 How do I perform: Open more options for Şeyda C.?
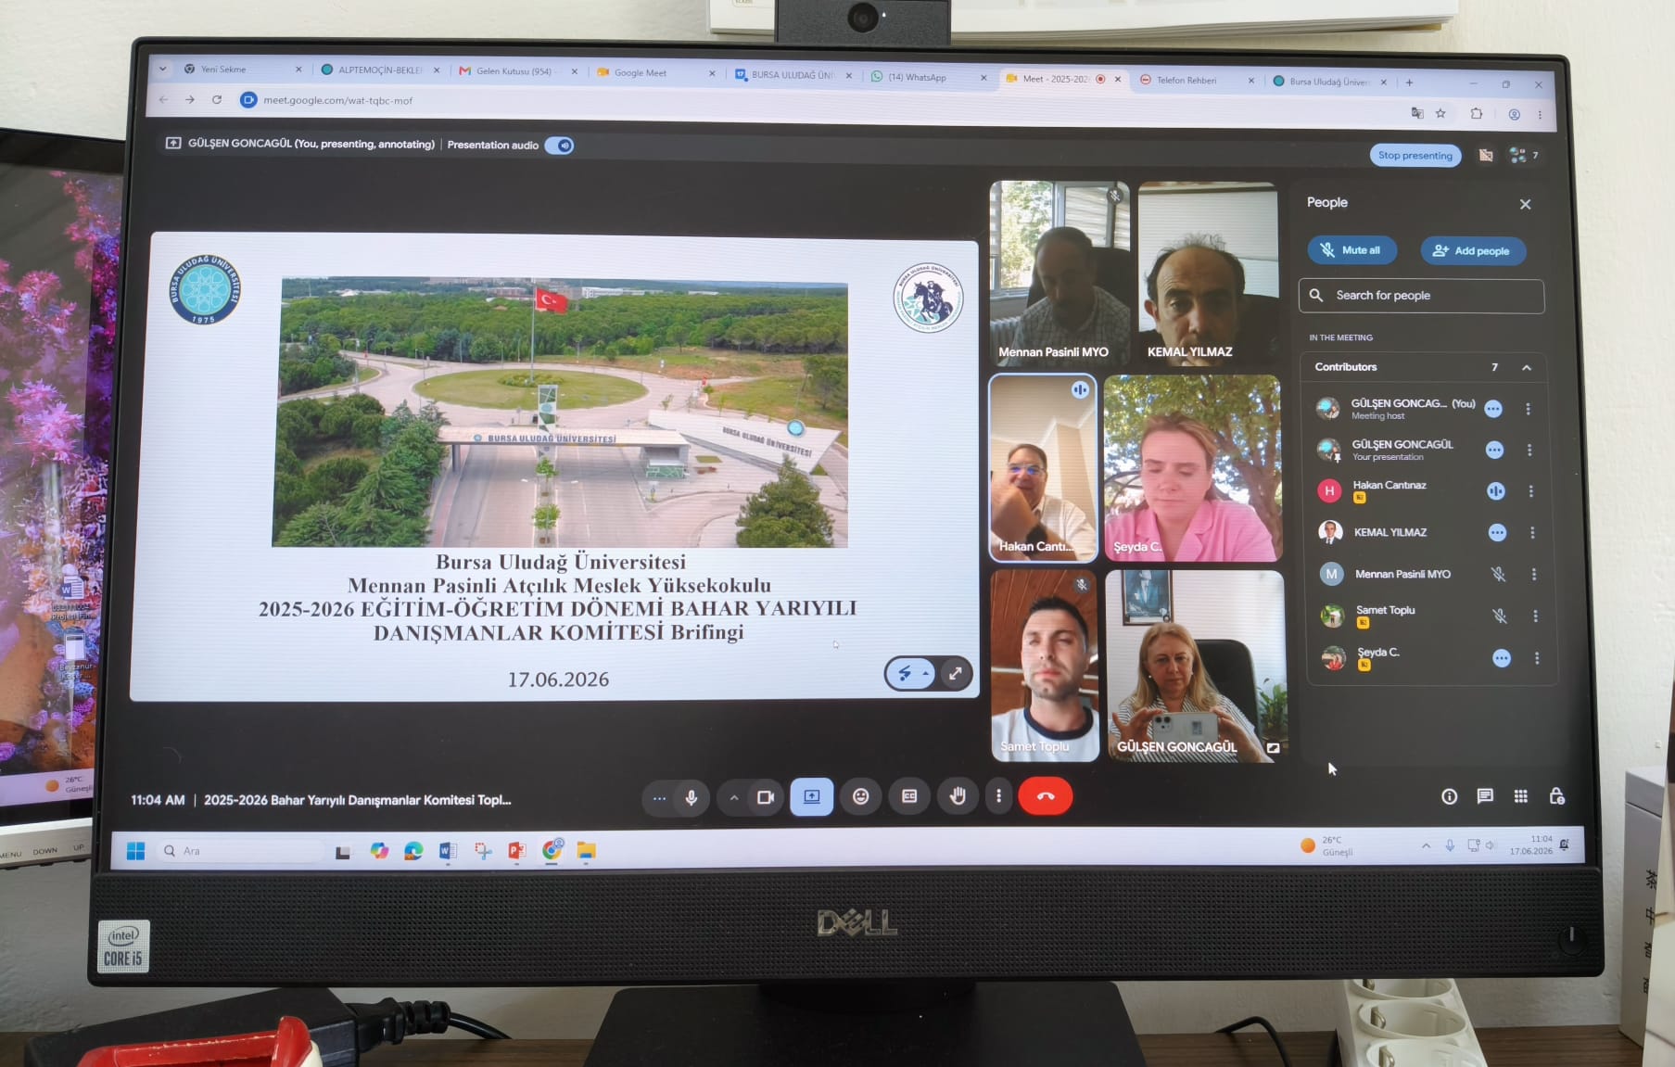tap(1537, 658)
